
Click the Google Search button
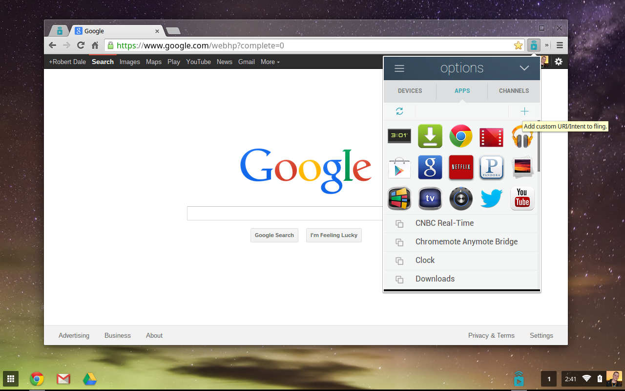(x=274, y=235)
